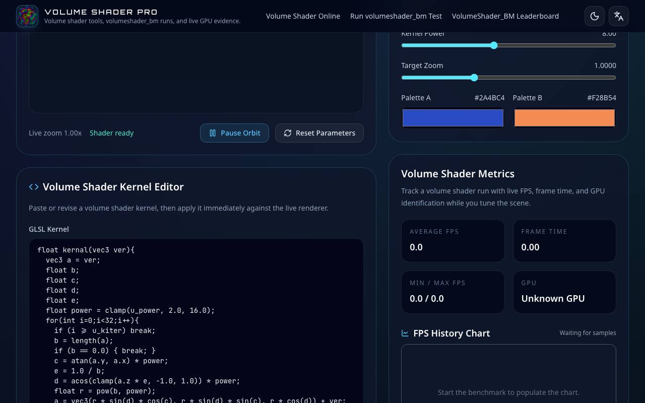The image size is (645, 403).
Task: Click the code line 'float kernal(vec3 ver){'
Action: tap(86, 250)
